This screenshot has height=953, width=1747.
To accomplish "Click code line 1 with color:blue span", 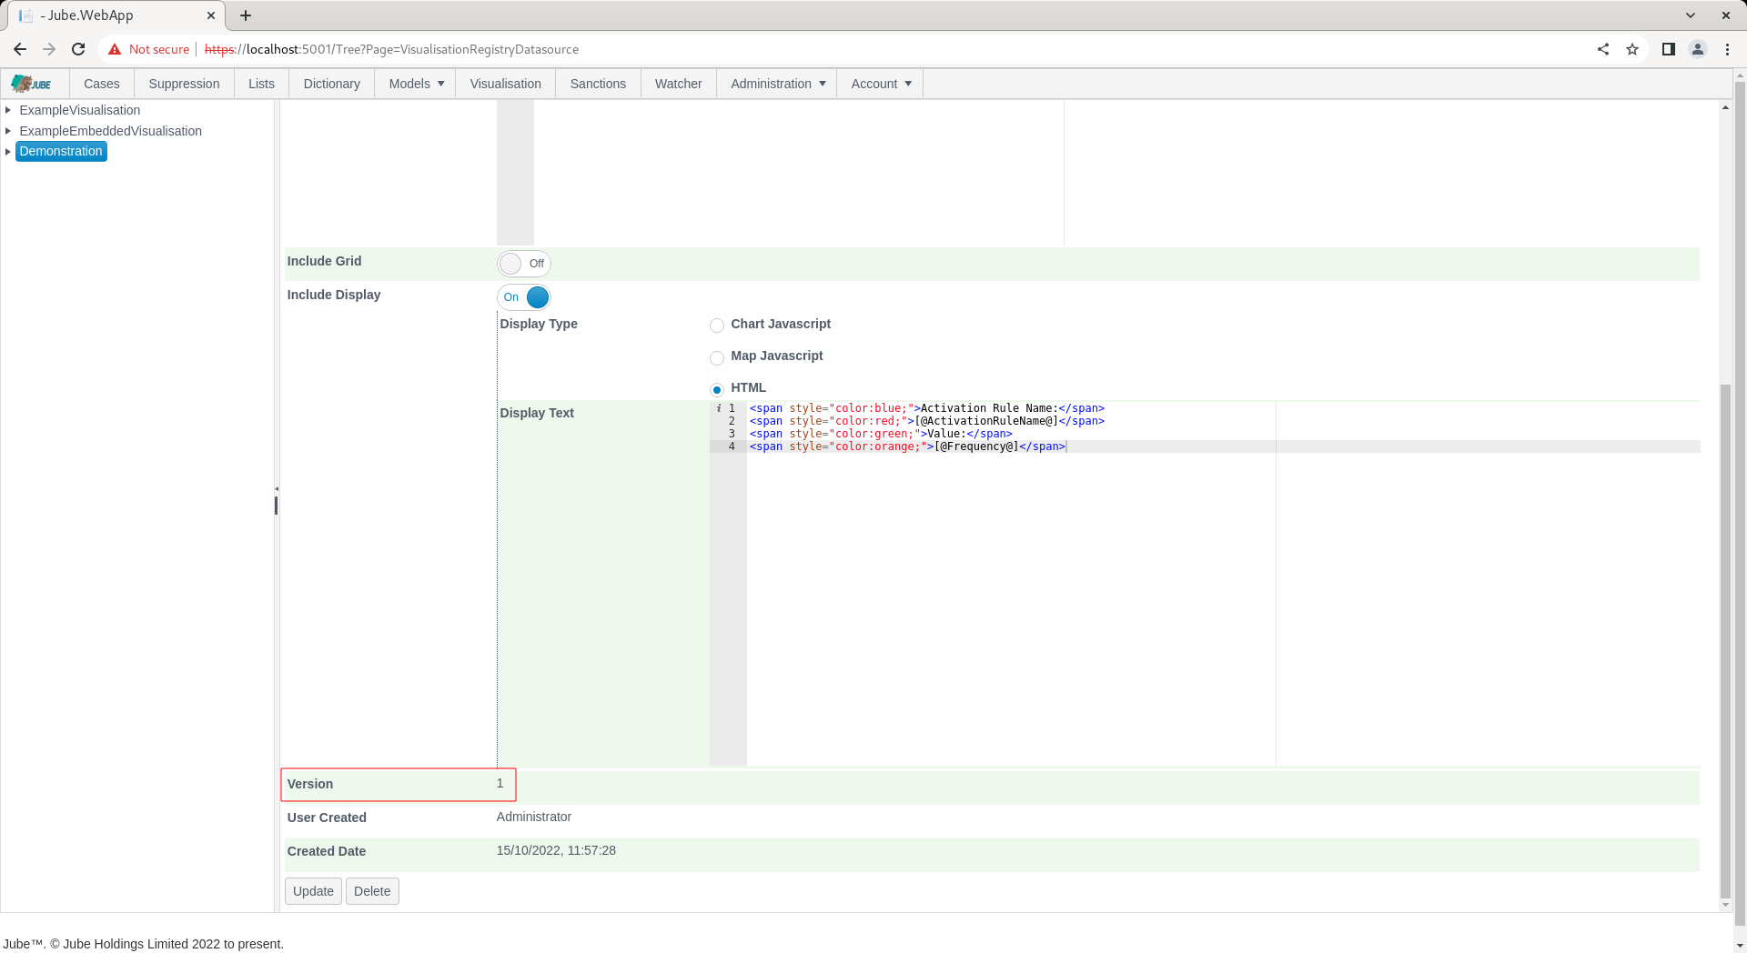I will click(x=926, y=408).
